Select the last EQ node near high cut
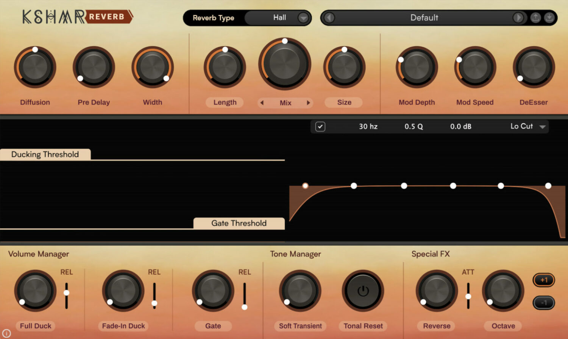The width and height of the screenshot is (568, 339). [x=548, y=186]
